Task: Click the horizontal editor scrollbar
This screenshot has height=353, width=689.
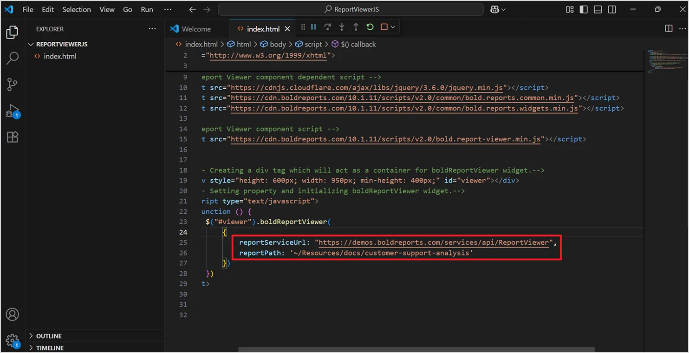Action: [416, 349]
